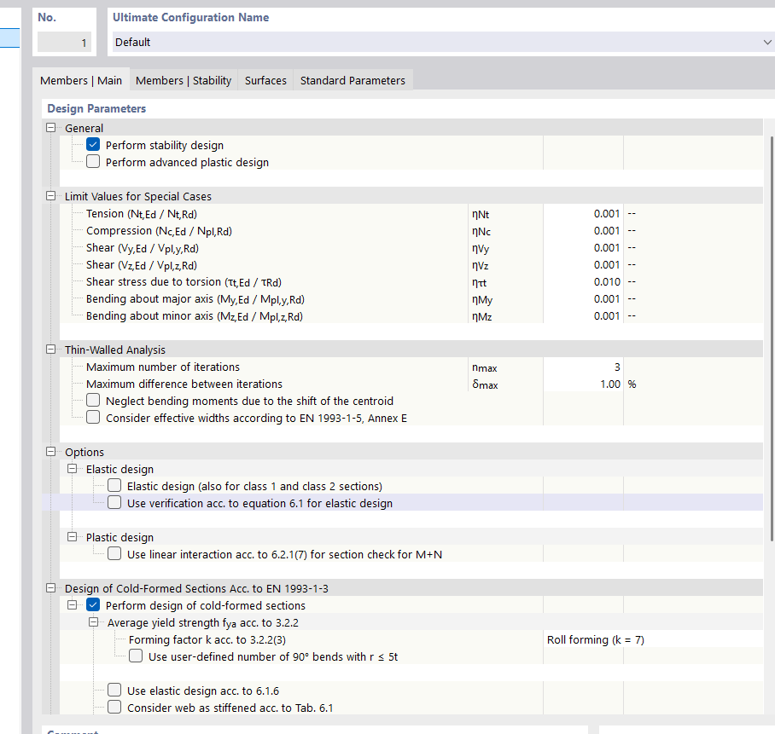
Task: Enable Consider effective widths per EN 1993-1-5
Action: tap(93, 418)
